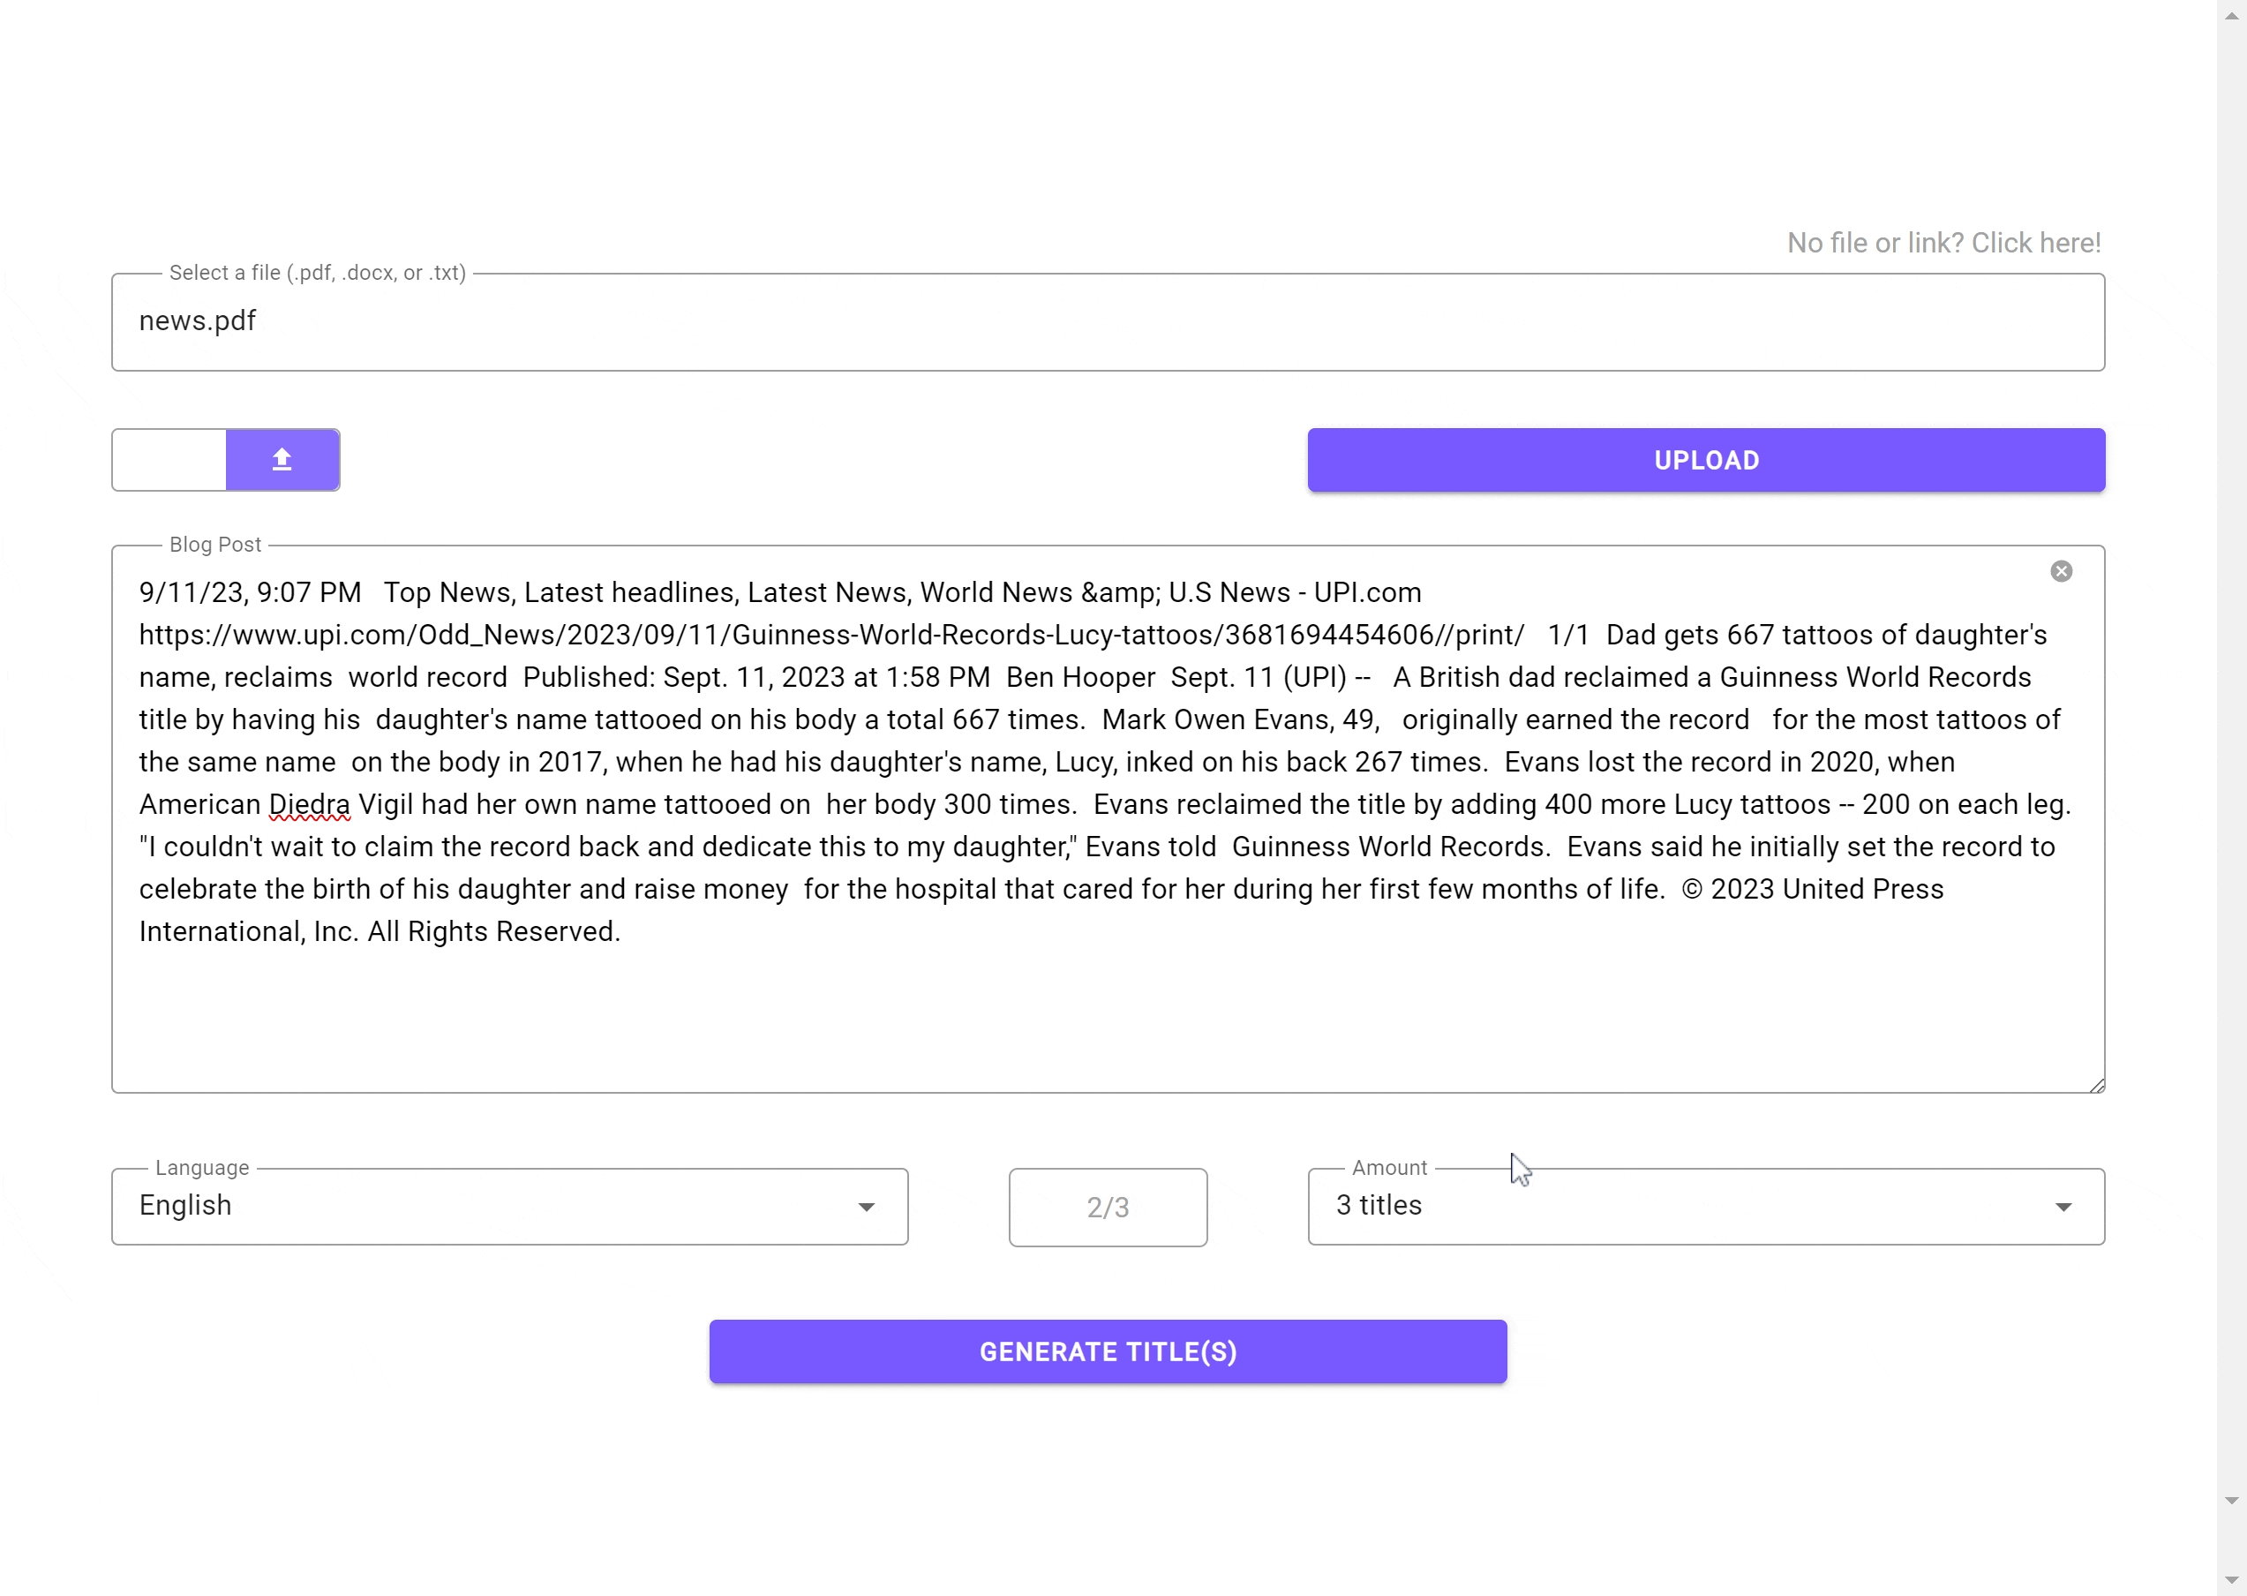Click the file selection field showing news.pdf

(x=1108, y=321)
